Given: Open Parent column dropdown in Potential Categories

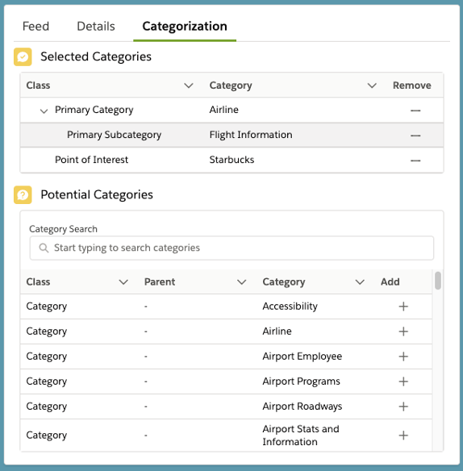Looking at the screenshot, I should pos(241,282).
